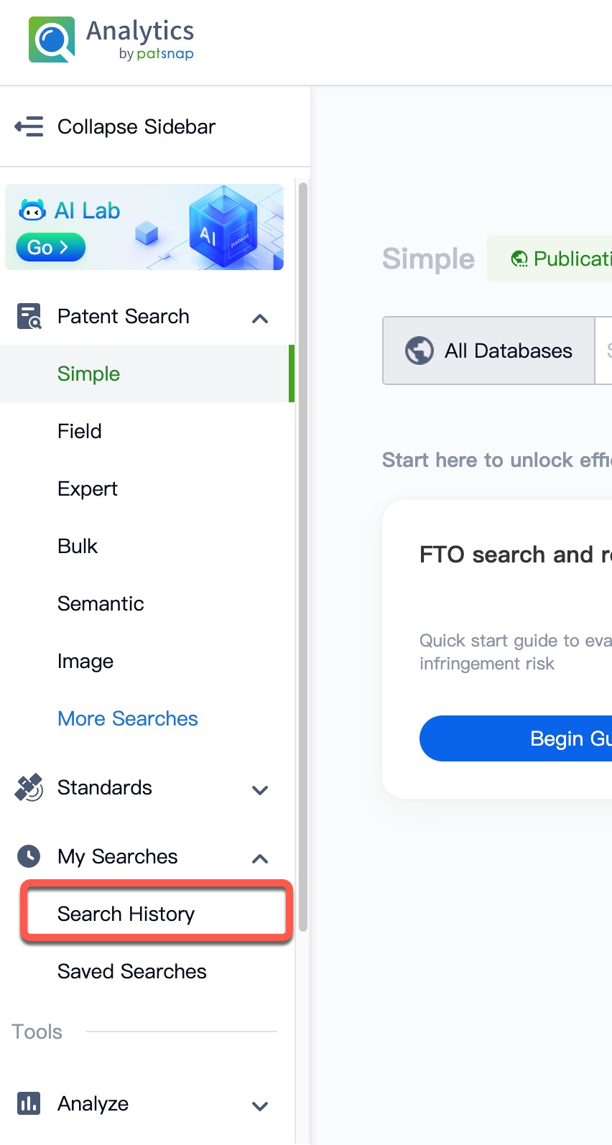
Task: Click the AI Lab robot icon
Action: point(31,210)
